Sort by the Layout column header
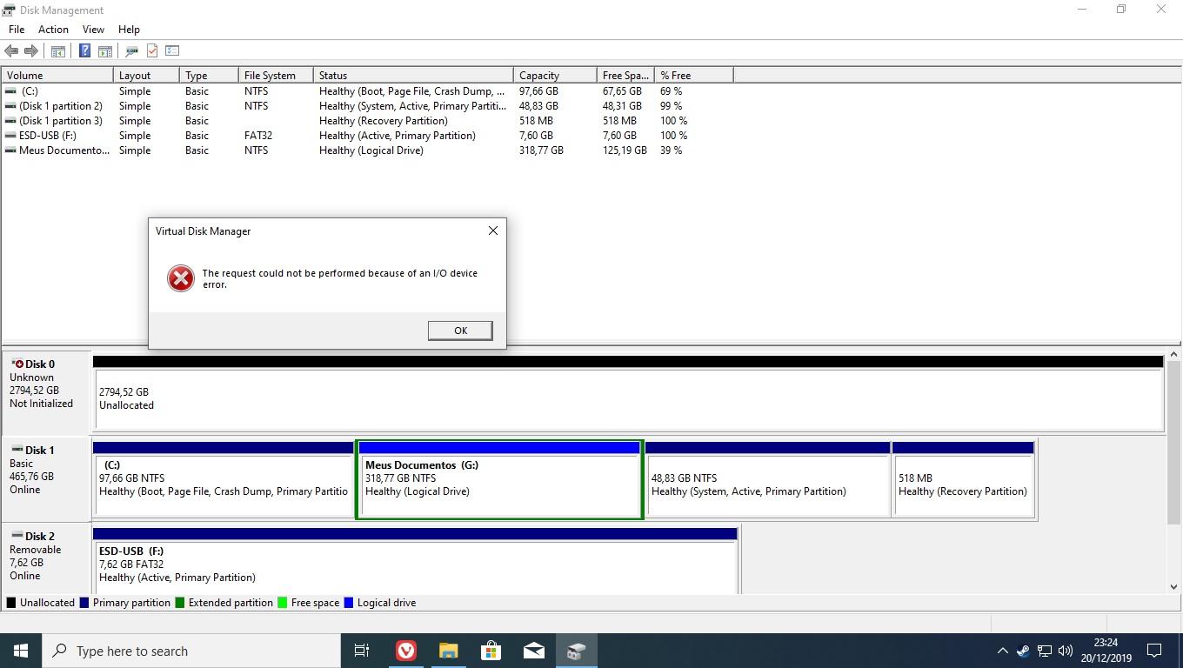Viewport: 1183px width, 668px height. click(146, 76)
